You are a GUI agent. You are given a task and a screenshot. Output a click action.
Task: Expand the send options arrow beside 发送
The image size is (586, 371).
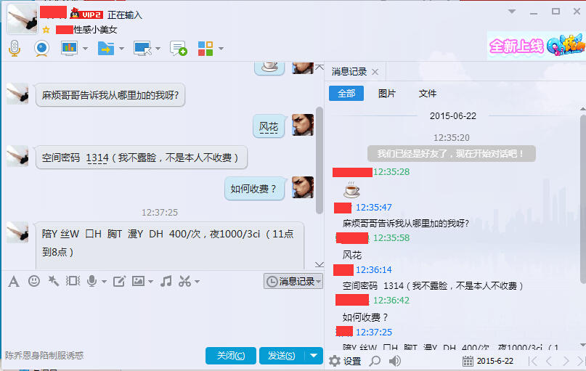point(314,355)
